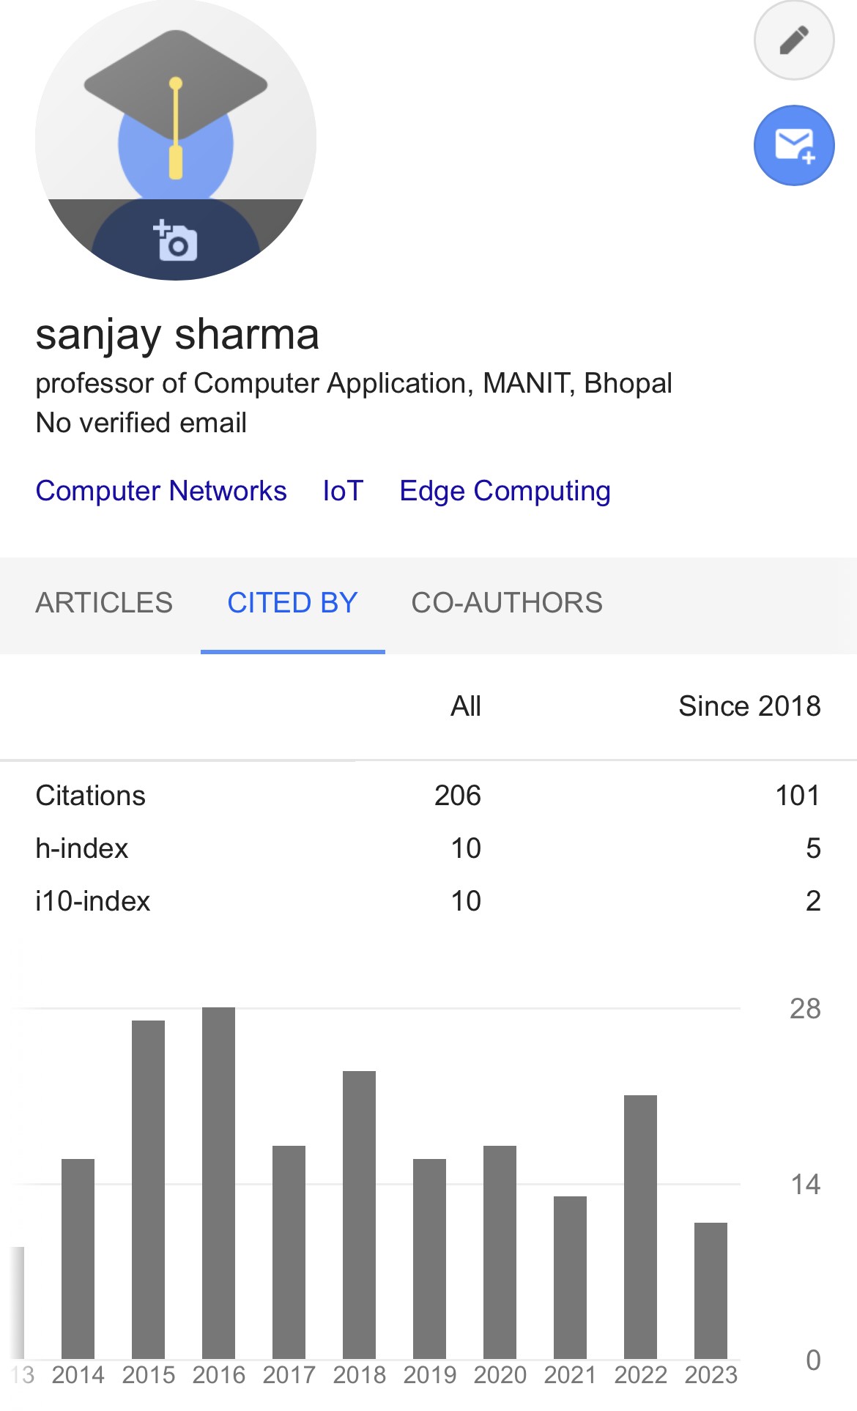This screenshot has height=1411, width=857.
Task: Select the 2014 chart bar
Action: (x=78, y=1258)
